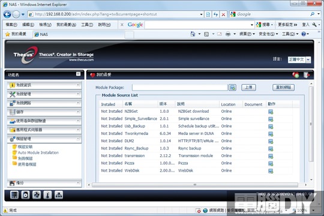Open the 說明(H) menu

(104, 25)
